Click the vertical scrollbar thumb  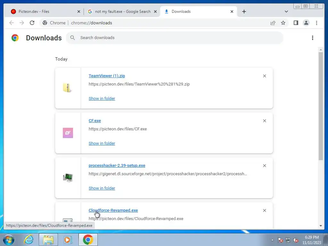[x=321, y=106]
